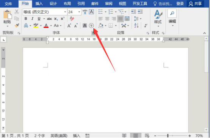Align text right
This screenshot has width=210, height=138.
[x=114, y=19]
